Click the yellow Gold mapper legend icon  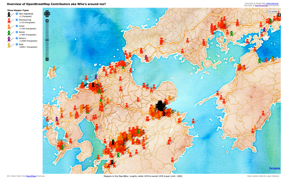tap(9, 45)
